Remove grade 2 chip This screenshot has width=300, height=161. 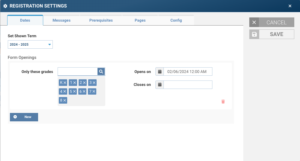pyautogui.click(x=84, y=83)
